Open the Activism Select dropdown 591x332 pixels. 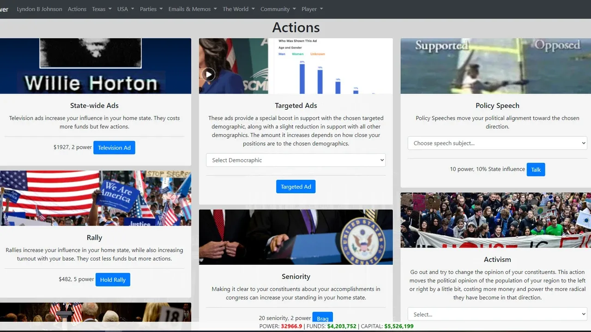click(497, 314)
